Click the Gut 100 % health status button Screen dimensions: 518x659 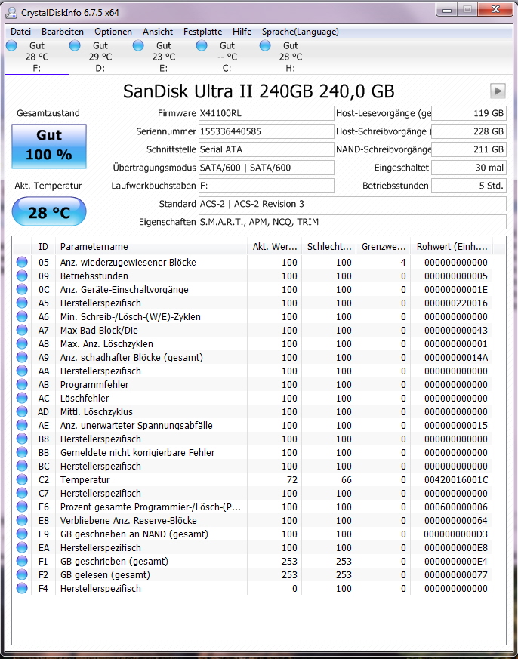(49, 146)
